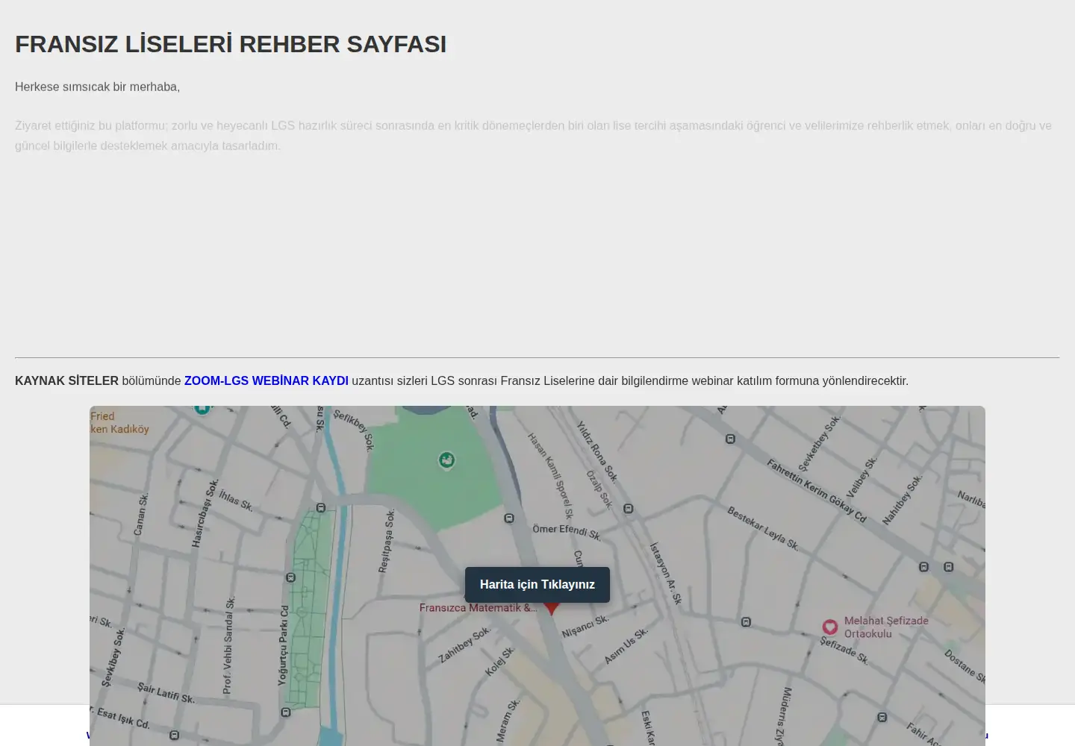Click the Zahitbey Sok. street label
The height and width of the screenshot is (746, 1075).
click(x=464, y=645)
